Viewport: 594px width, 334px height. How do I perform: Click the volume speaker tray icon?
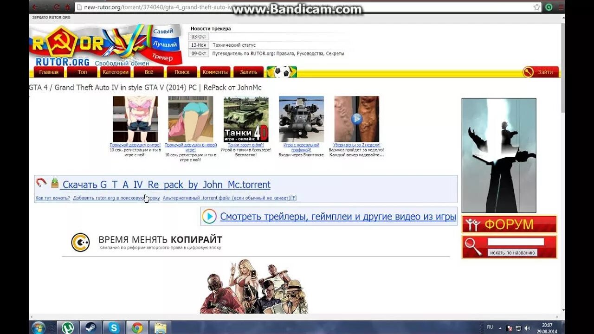(527, 328)
